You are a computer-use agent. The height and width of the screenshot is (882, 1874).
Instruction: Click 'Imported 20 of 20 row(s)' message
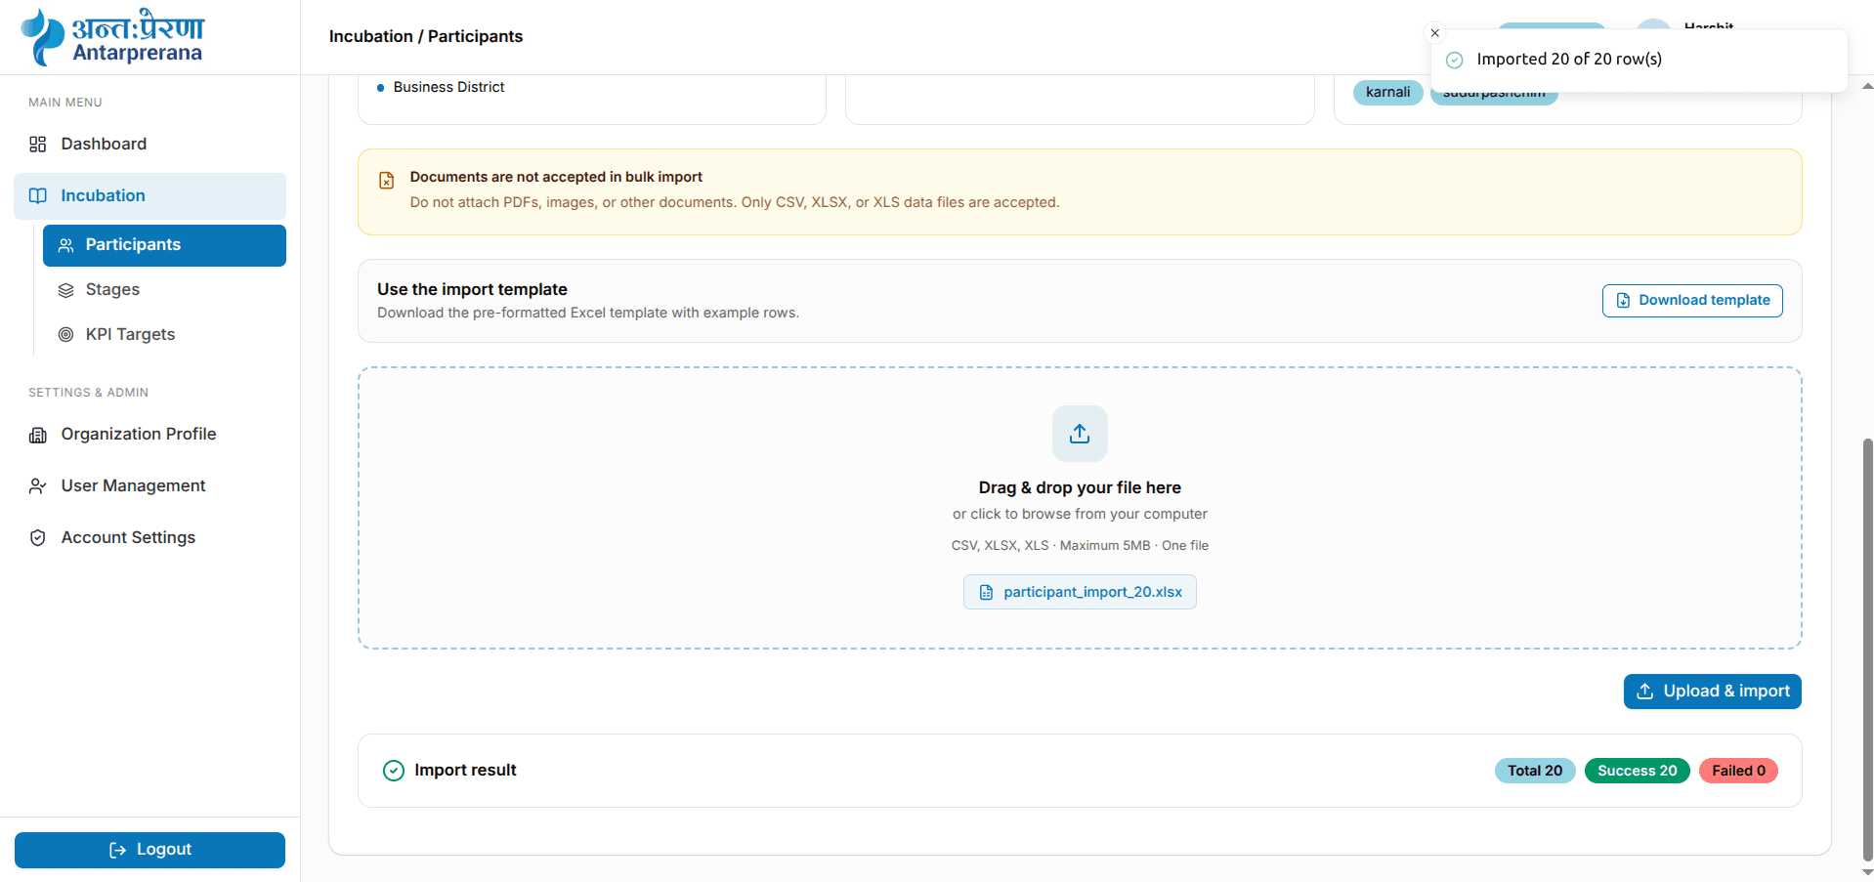1569,60
